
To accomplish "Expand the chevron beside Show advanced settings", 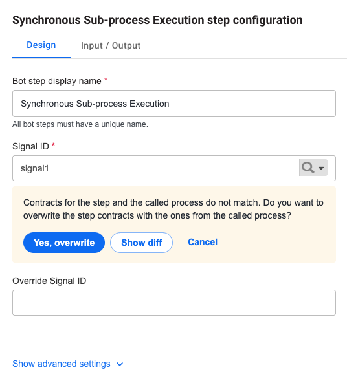I will pos(120,364).
